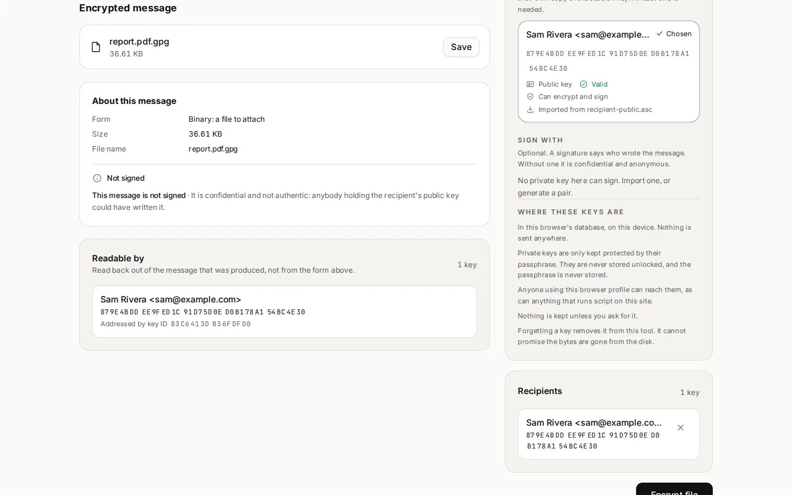This screenshot has width=792, height=495.
Task: Click the 36.61 KB value in the Size row
Action: pos(205,134)
